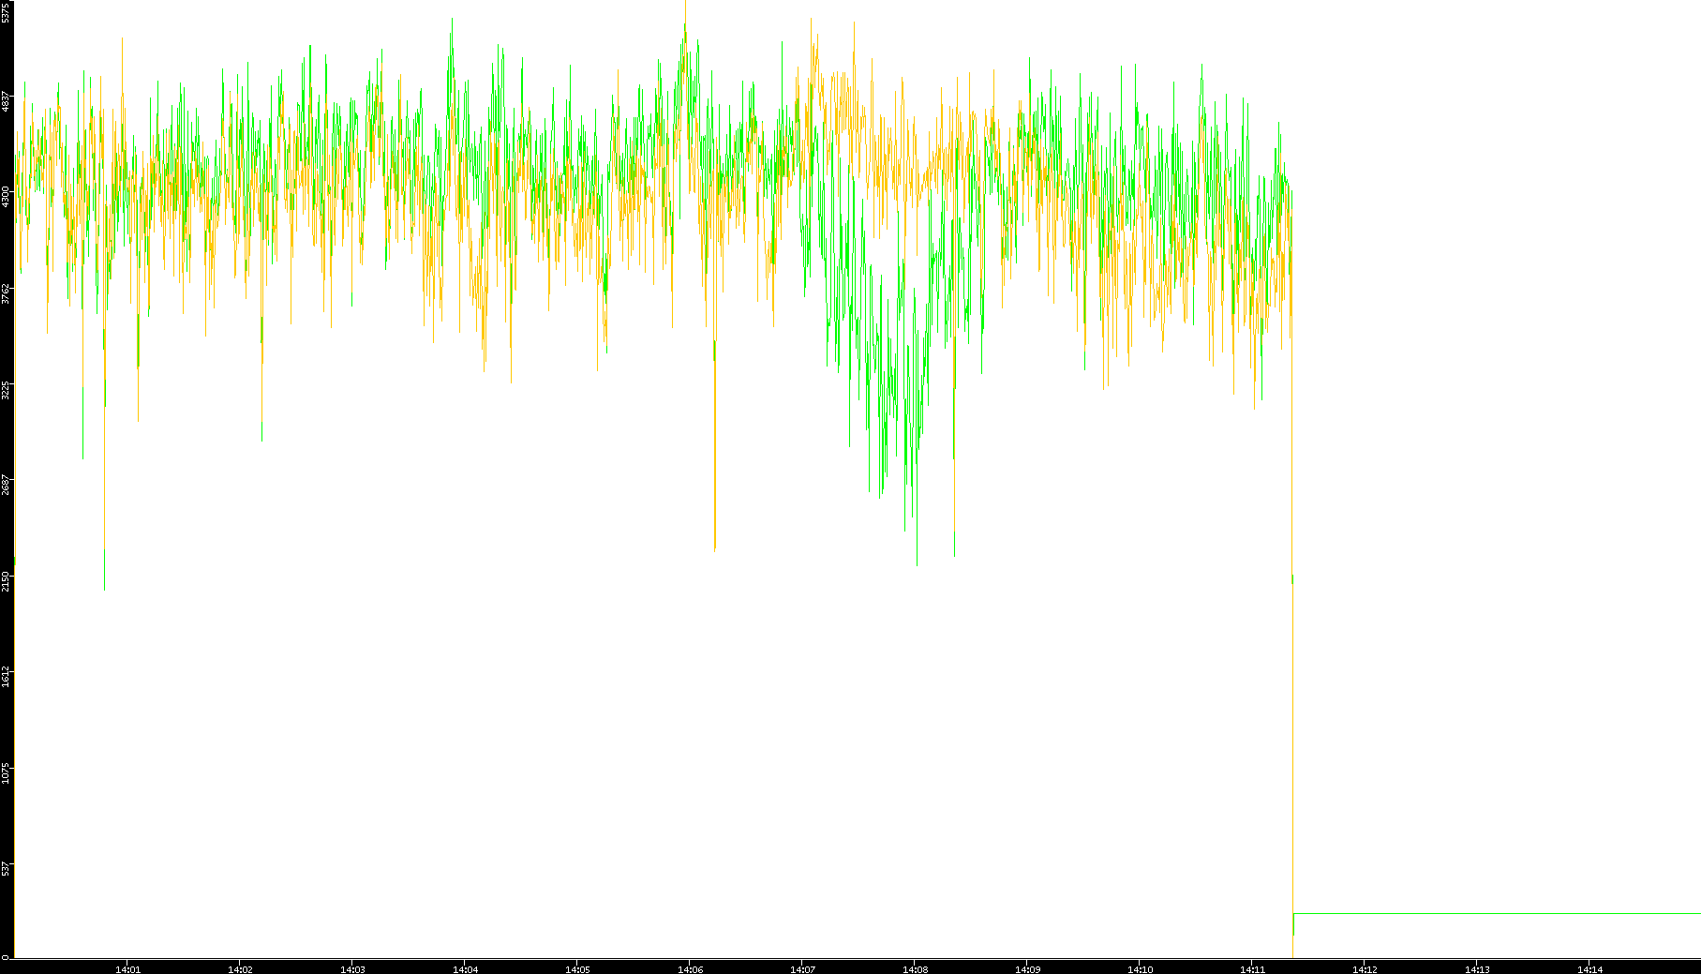Click the 4300 y-axis value label
This screenshot has height=974, width=1701.
[x=6, y=197]
